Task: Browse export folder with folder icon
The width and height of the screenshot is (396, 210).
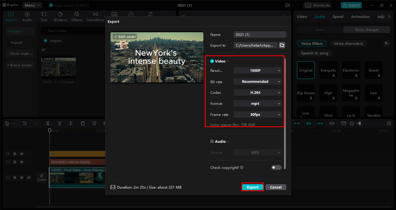Action: coord(282,45)
